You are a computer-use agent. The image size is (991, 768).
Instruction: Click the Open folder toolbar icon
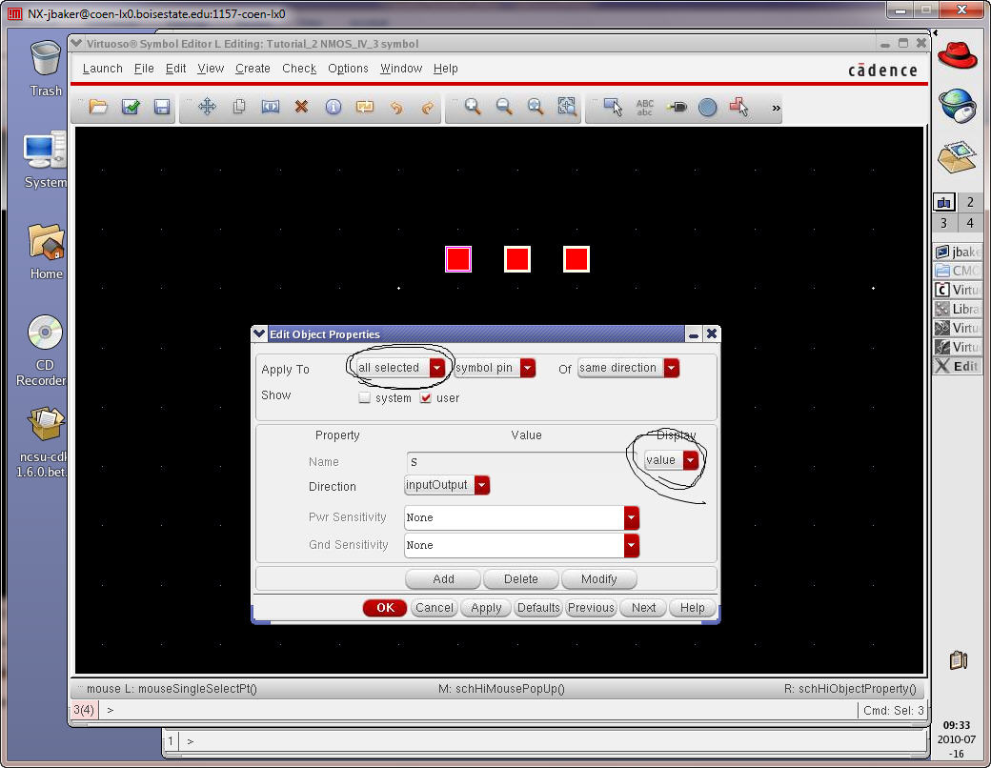pyautogui.click(x=98, y=108)
